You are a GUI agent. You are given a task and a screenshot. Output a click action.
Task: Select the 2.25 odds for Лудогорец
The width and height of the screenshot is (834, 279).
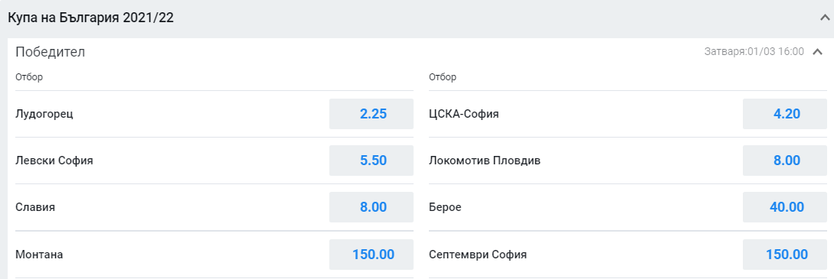pos(371,114)
